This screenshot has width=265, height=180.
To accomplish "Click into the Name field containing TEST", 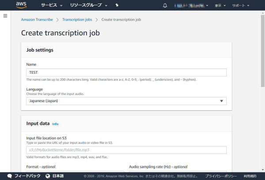I will (126, 72).
